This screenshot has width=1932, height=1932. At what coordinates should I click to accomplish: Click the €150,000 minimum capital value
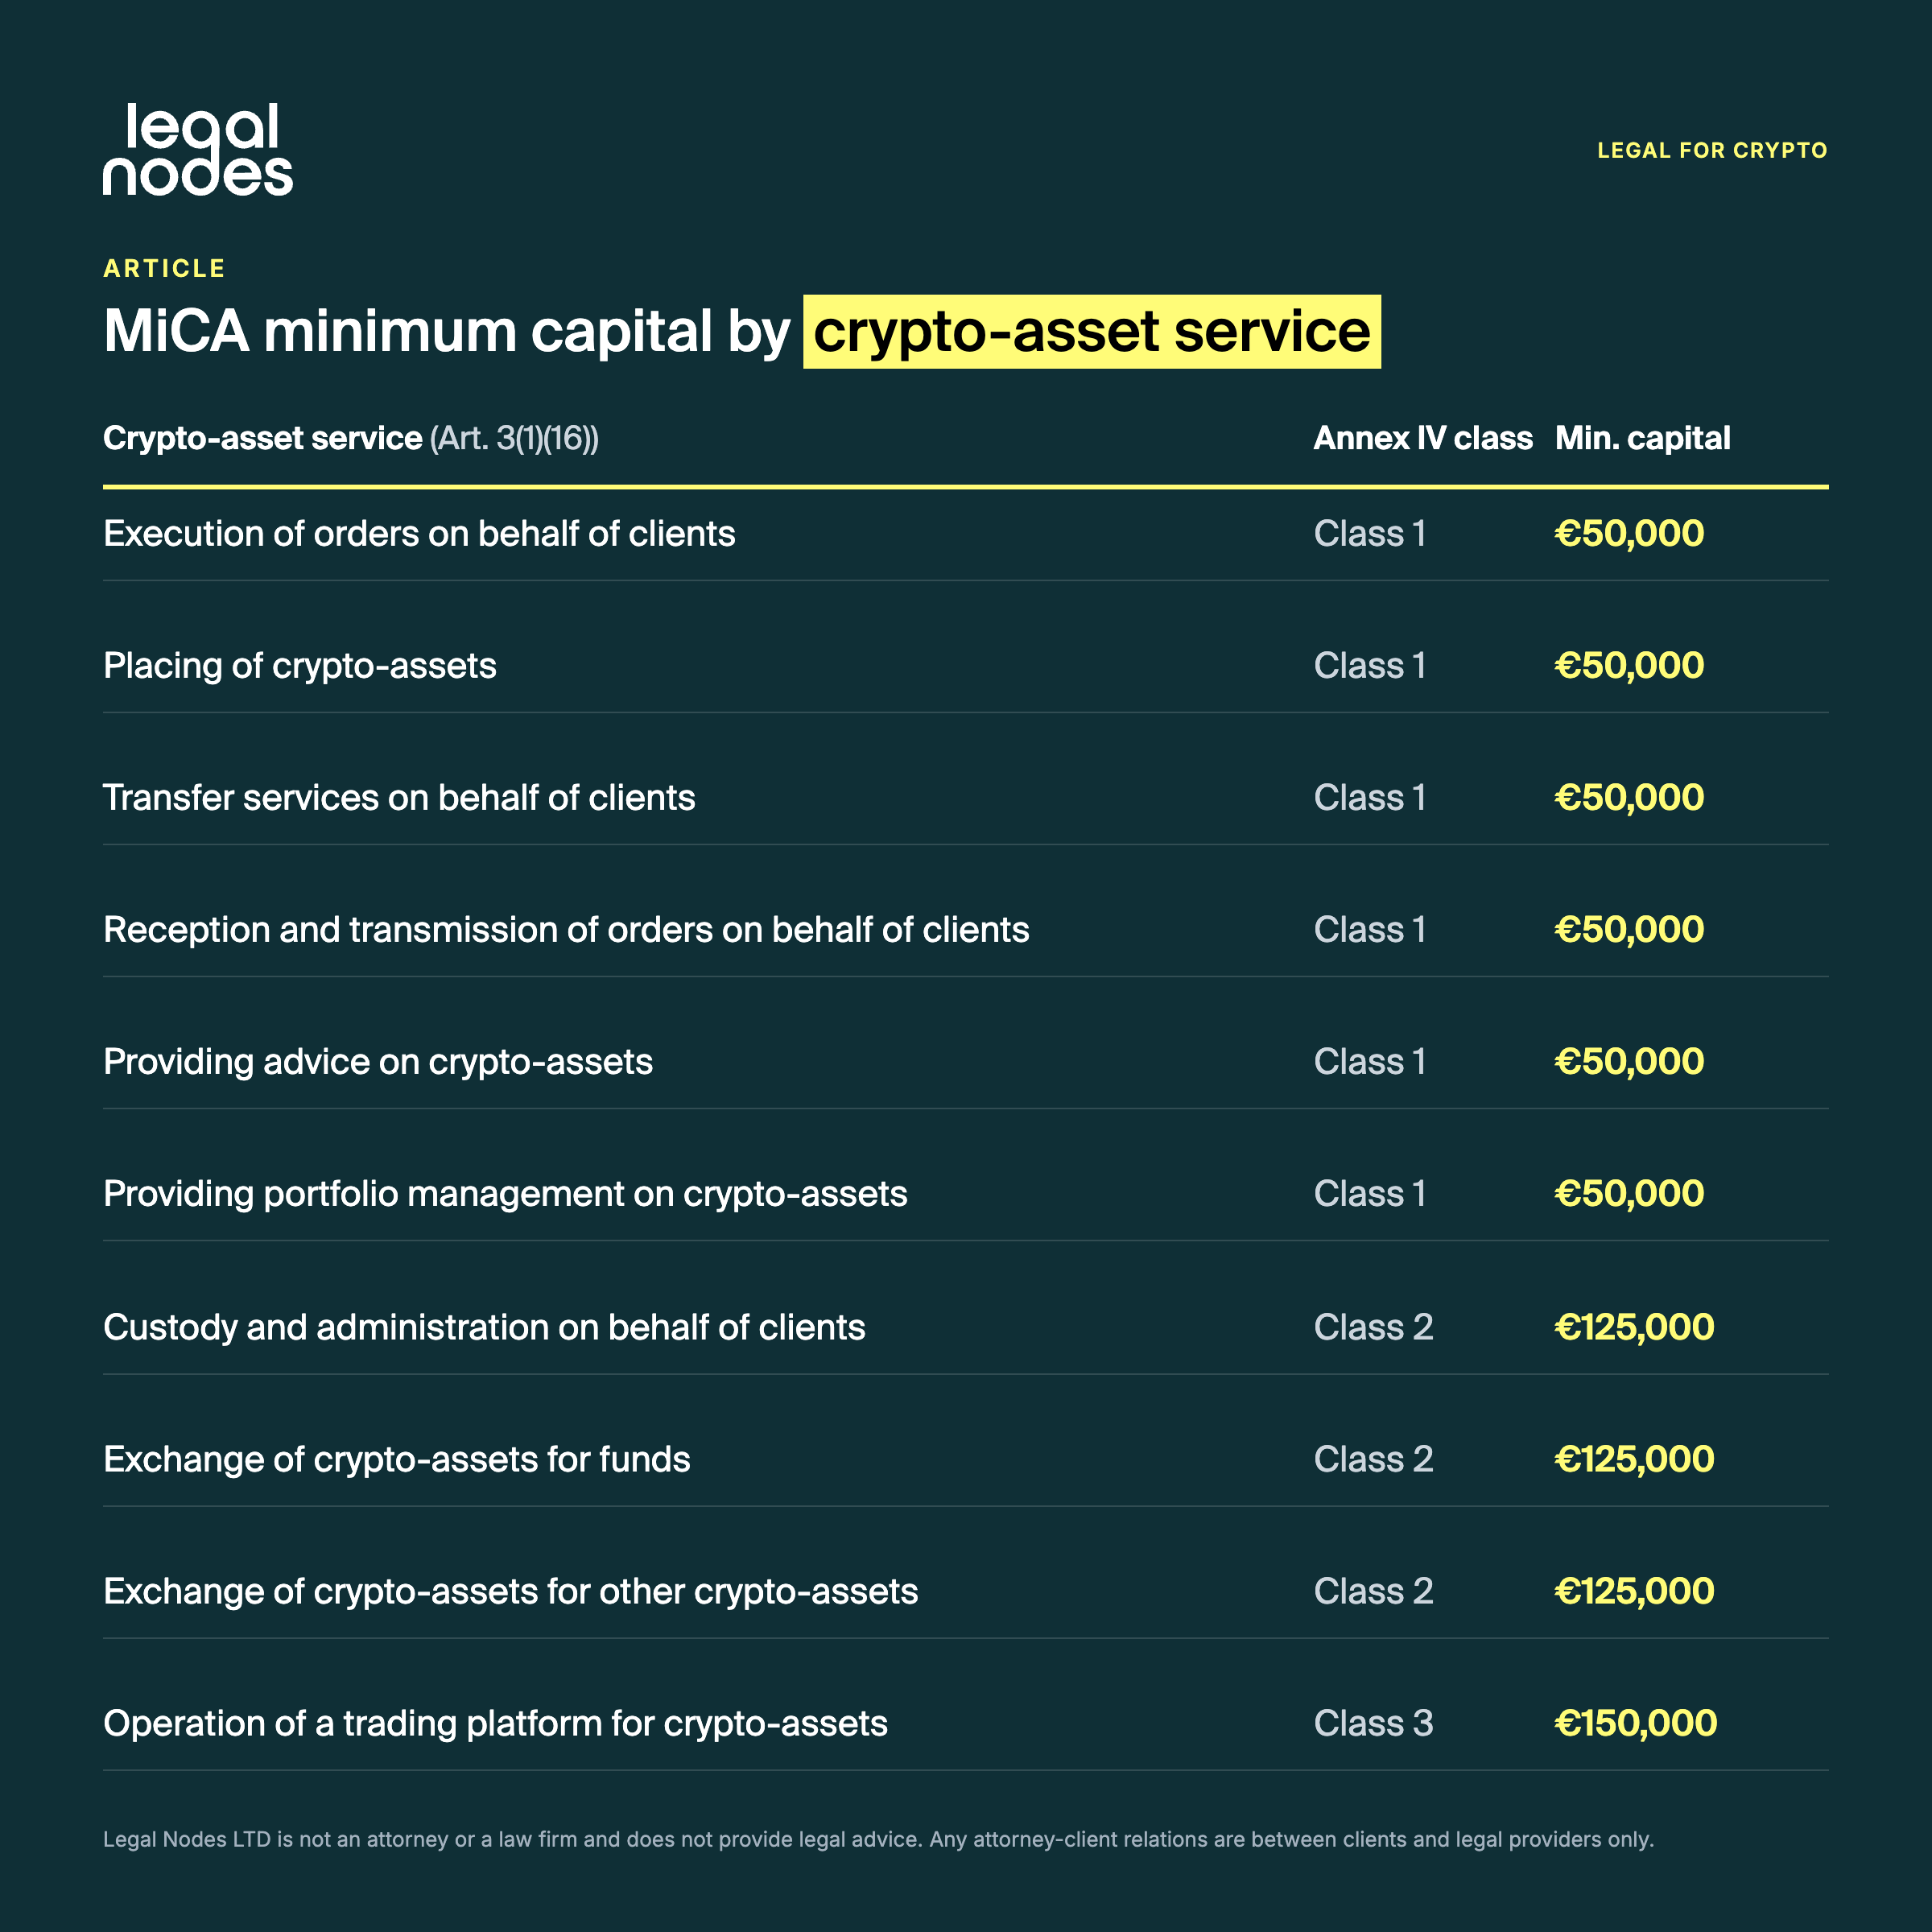1636,1723
